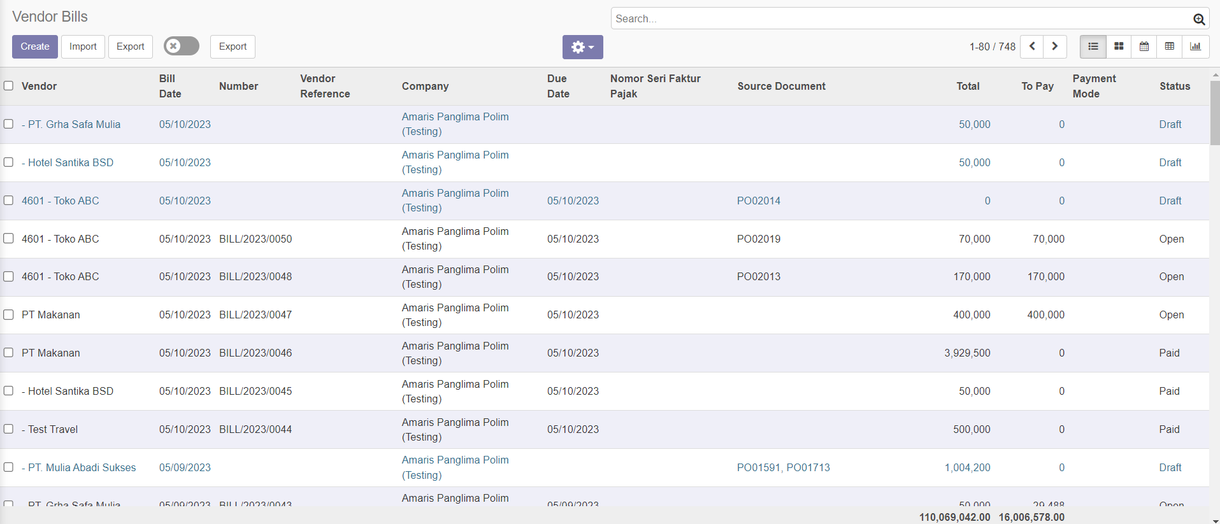Click bill number BILL/2023/0050
1220x524 pixels.
click(x=255, y=239)
